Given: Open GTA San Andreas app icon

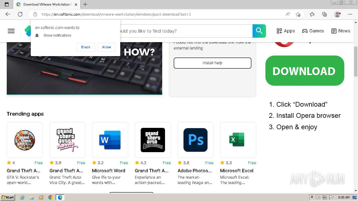Looking at the screenshot, I should pyautogui.click(x=153, y=140).
